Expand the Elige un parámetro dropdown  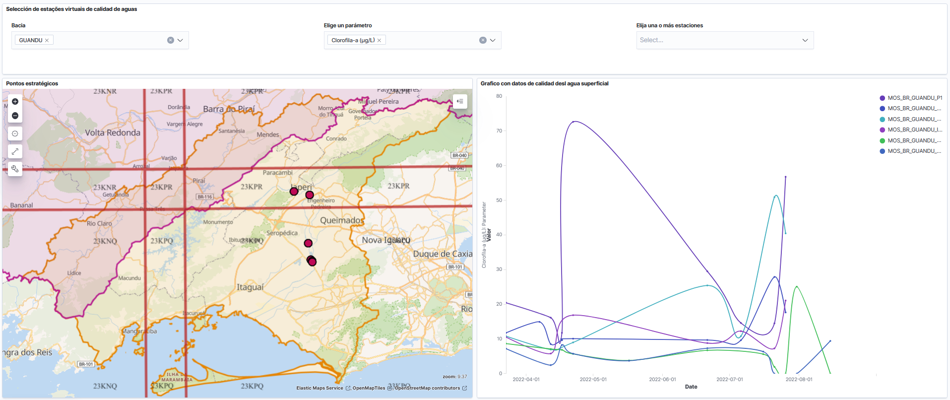pos(493,40)
